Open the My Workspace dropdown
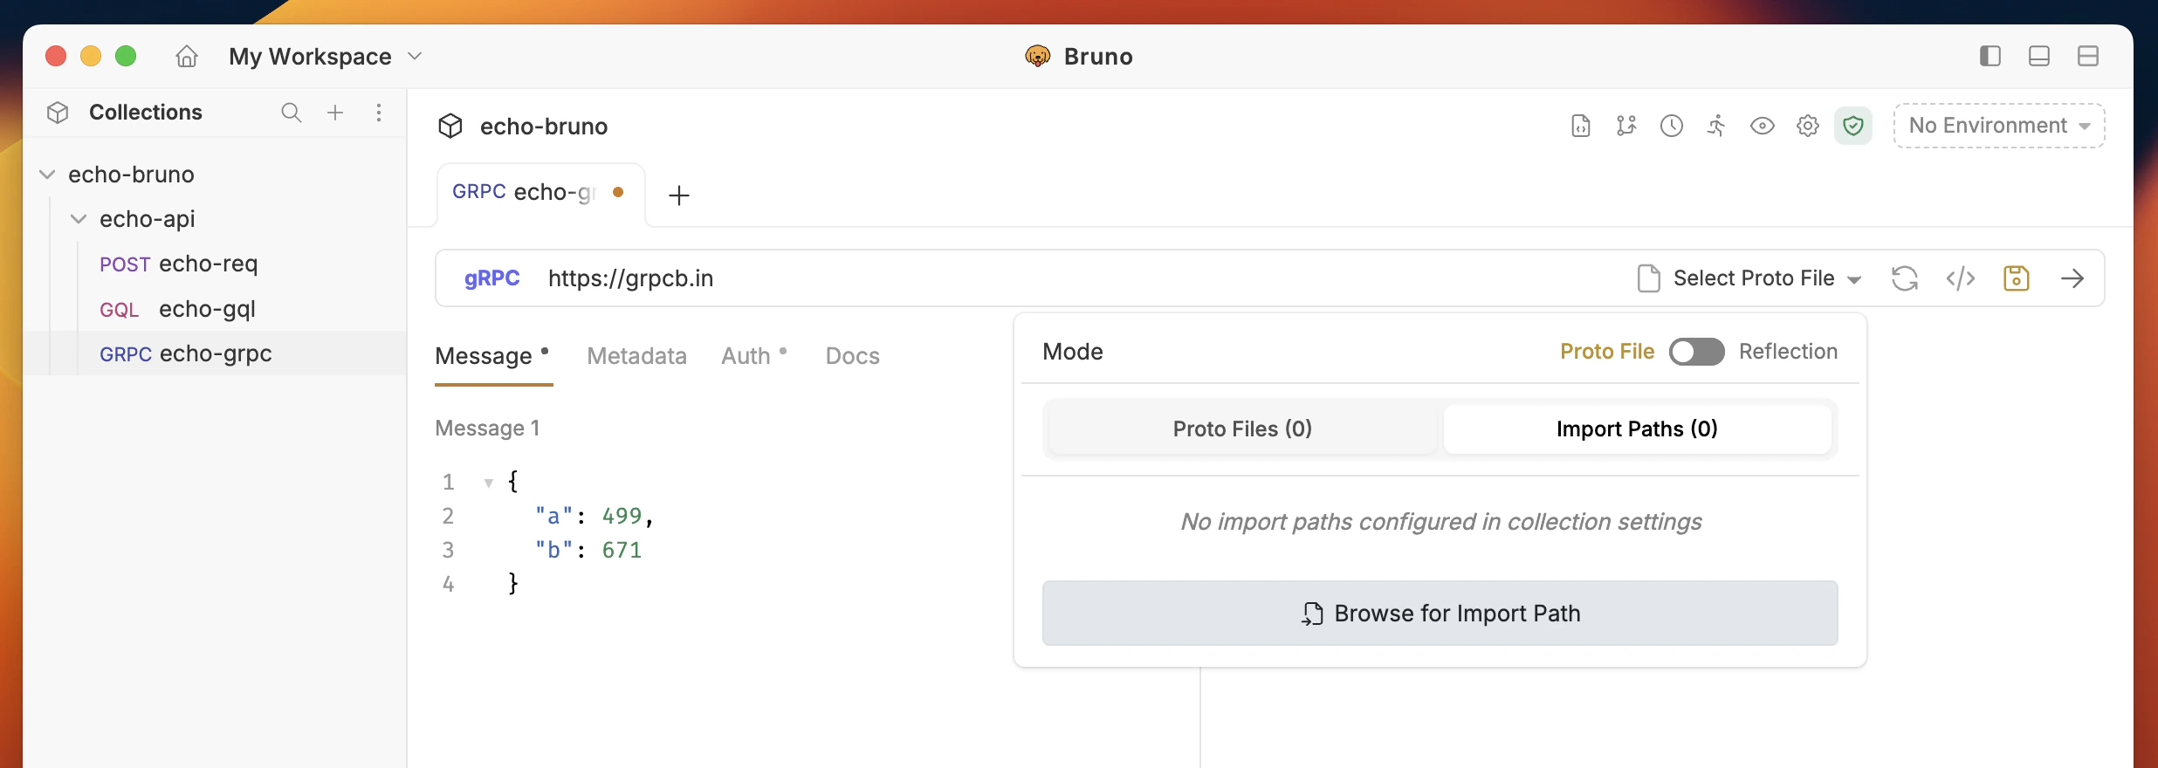Screen dimensions: 2158x768 pos(326,57)
